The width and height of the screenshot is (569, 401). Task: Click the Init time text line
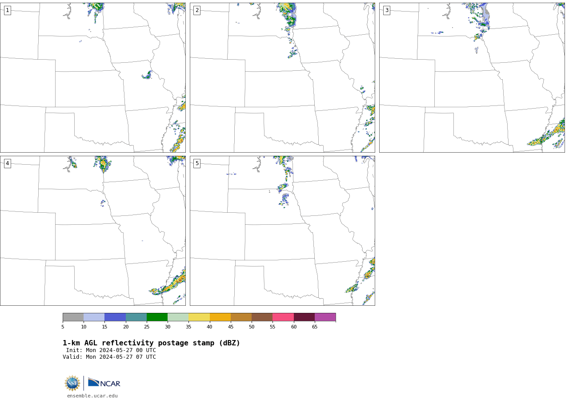pos(111,350)
